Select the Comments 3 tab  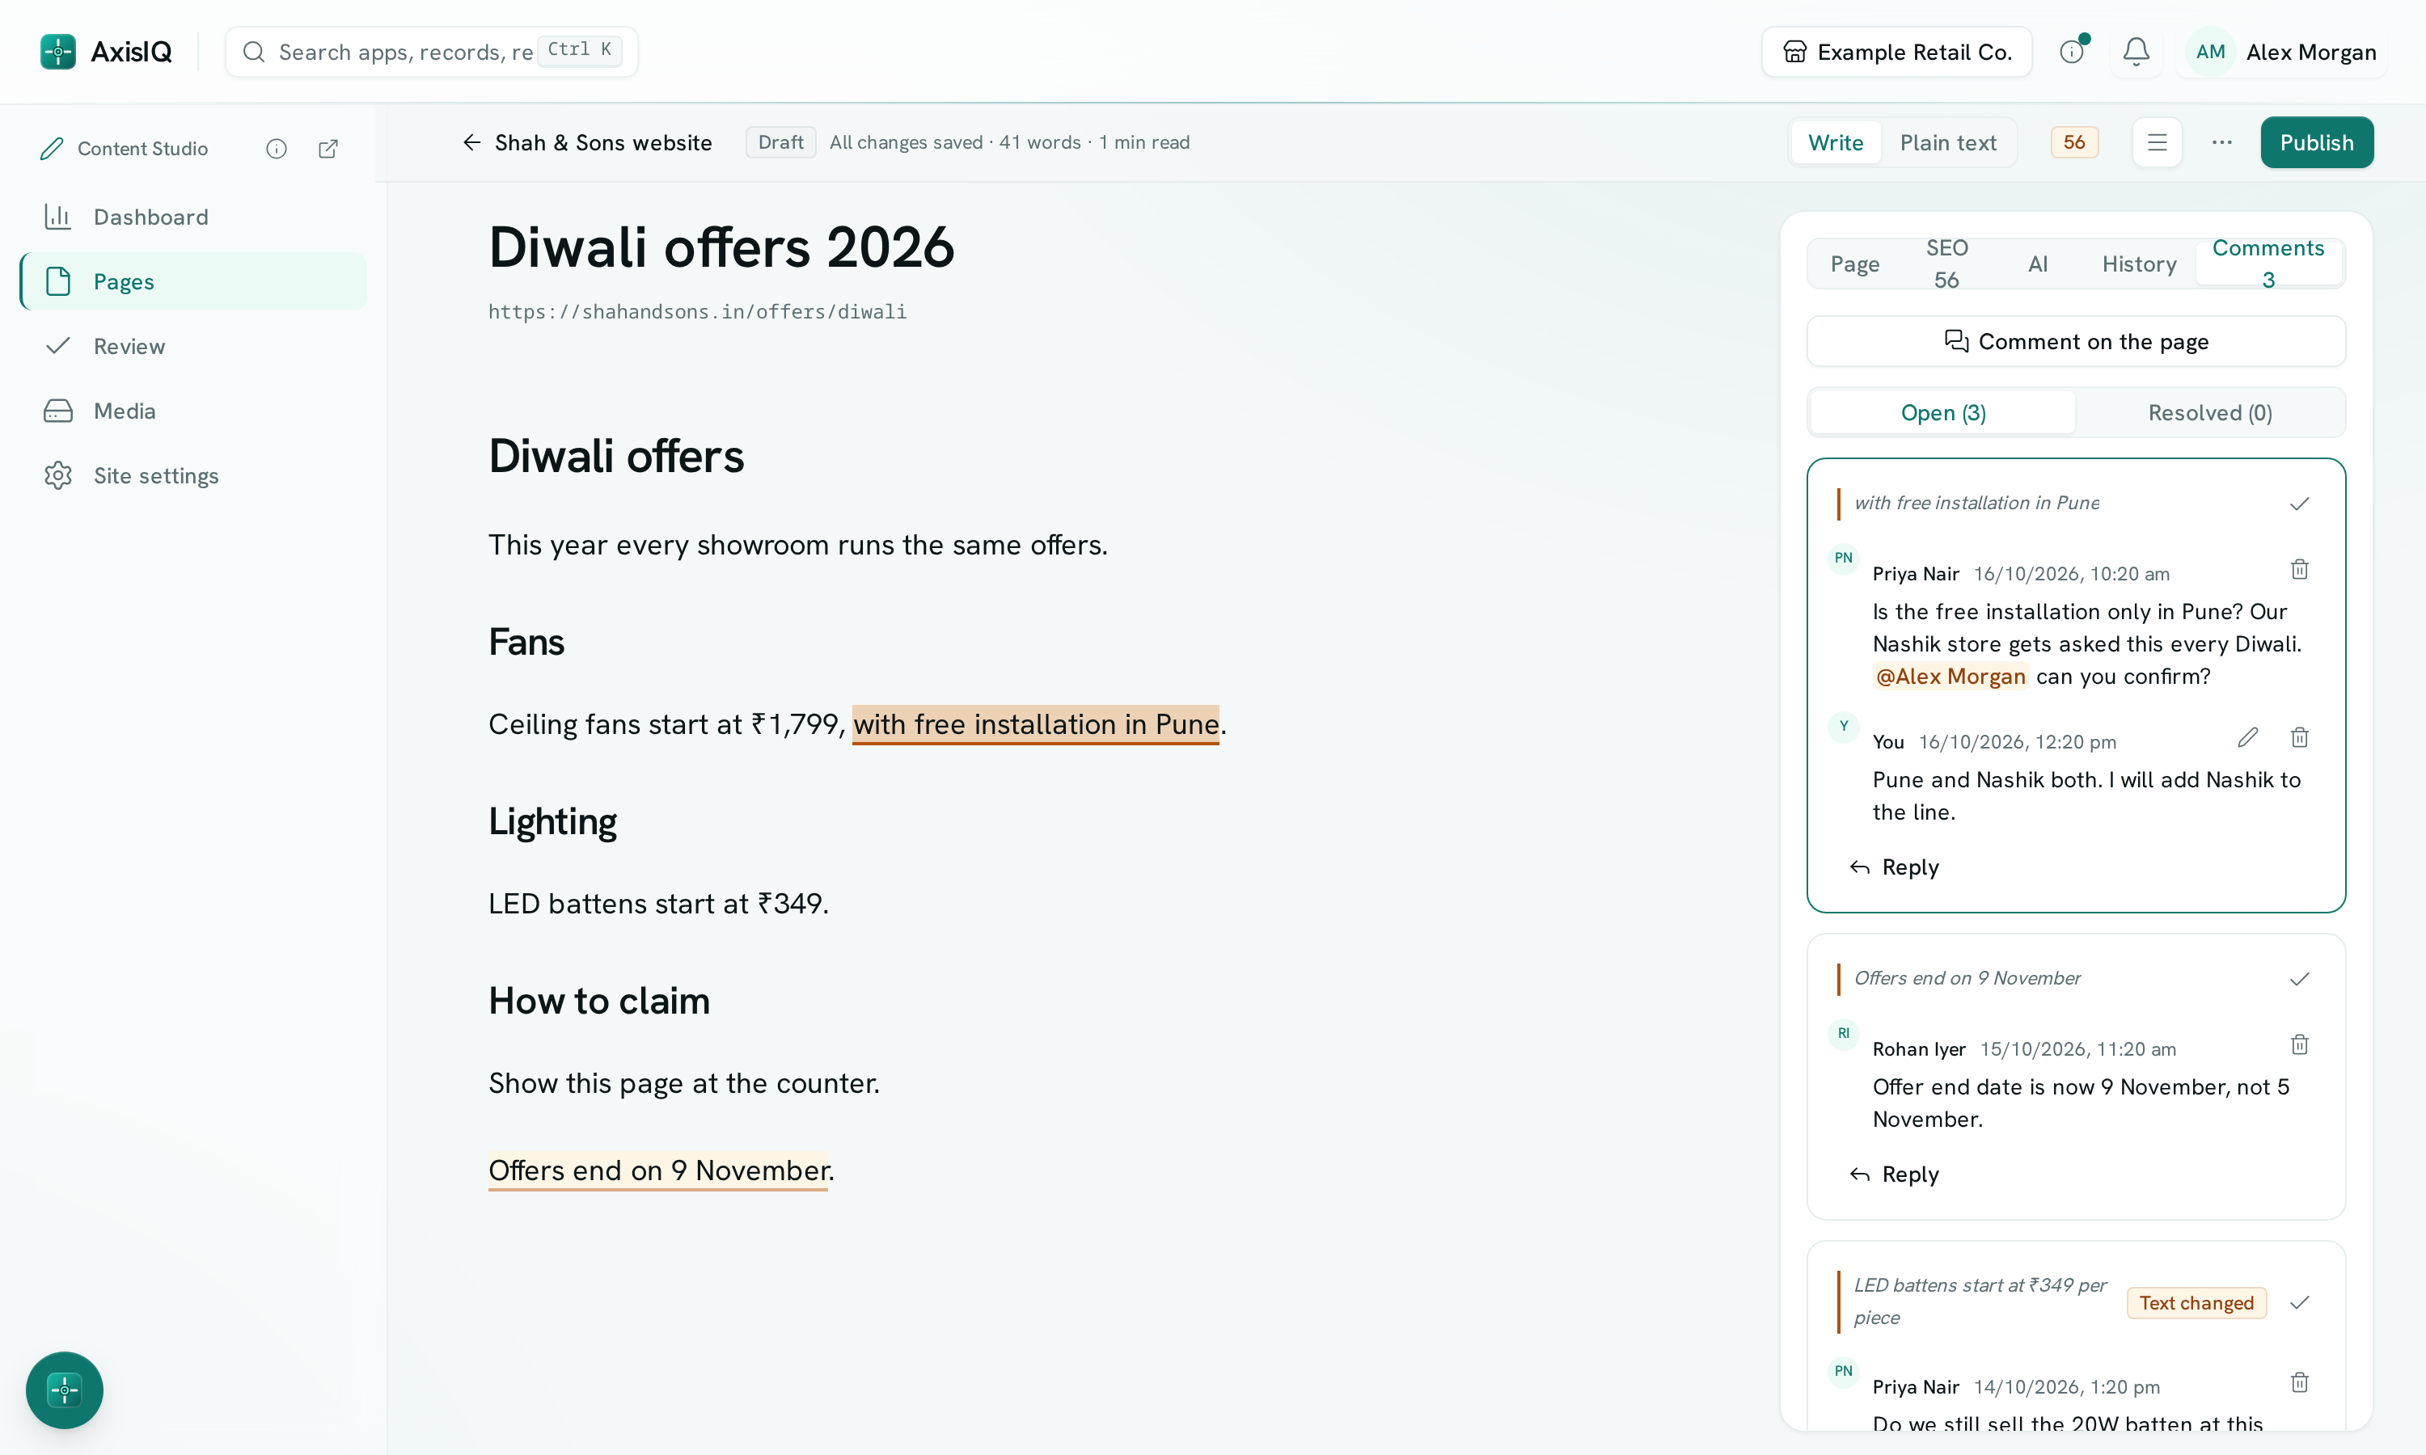2268,264
